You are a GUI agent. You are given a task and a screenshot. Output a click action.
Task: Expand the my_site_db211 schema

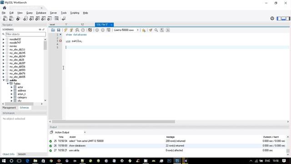click(x=3, y=50)
